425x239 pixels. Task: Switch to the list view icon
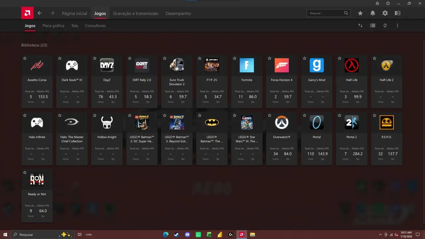pyautogui.click(x=373, y=26)
